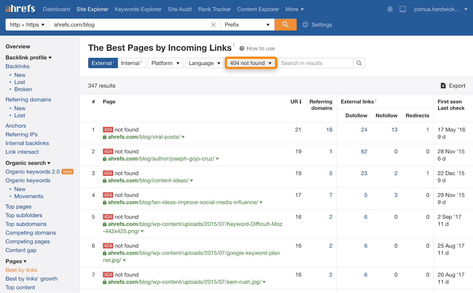Expand the Platform filter dropdown

pos(165,63)
